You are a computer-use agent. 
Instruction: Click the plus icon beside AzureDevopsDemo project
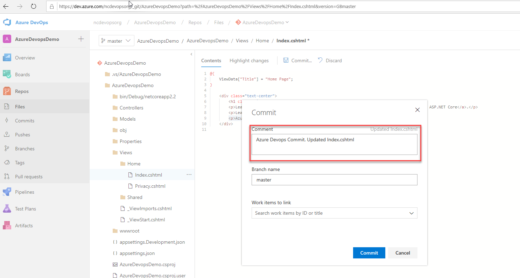click(x=81, y=39)
